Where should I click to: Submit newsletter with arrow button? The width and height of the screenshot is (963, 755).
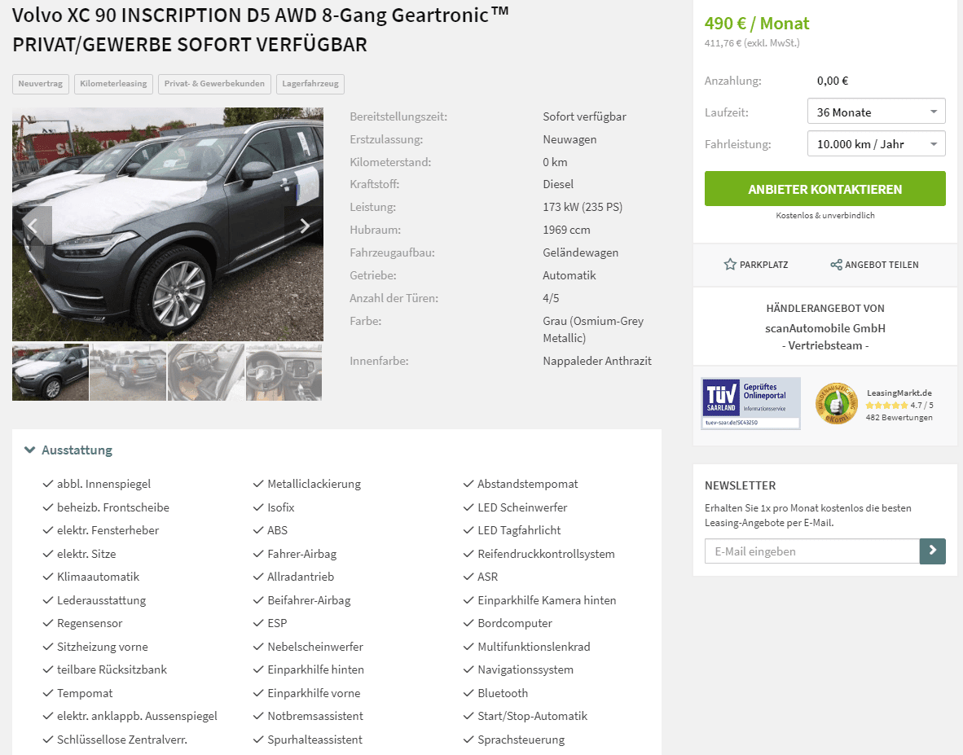click(x=932, y=551)
